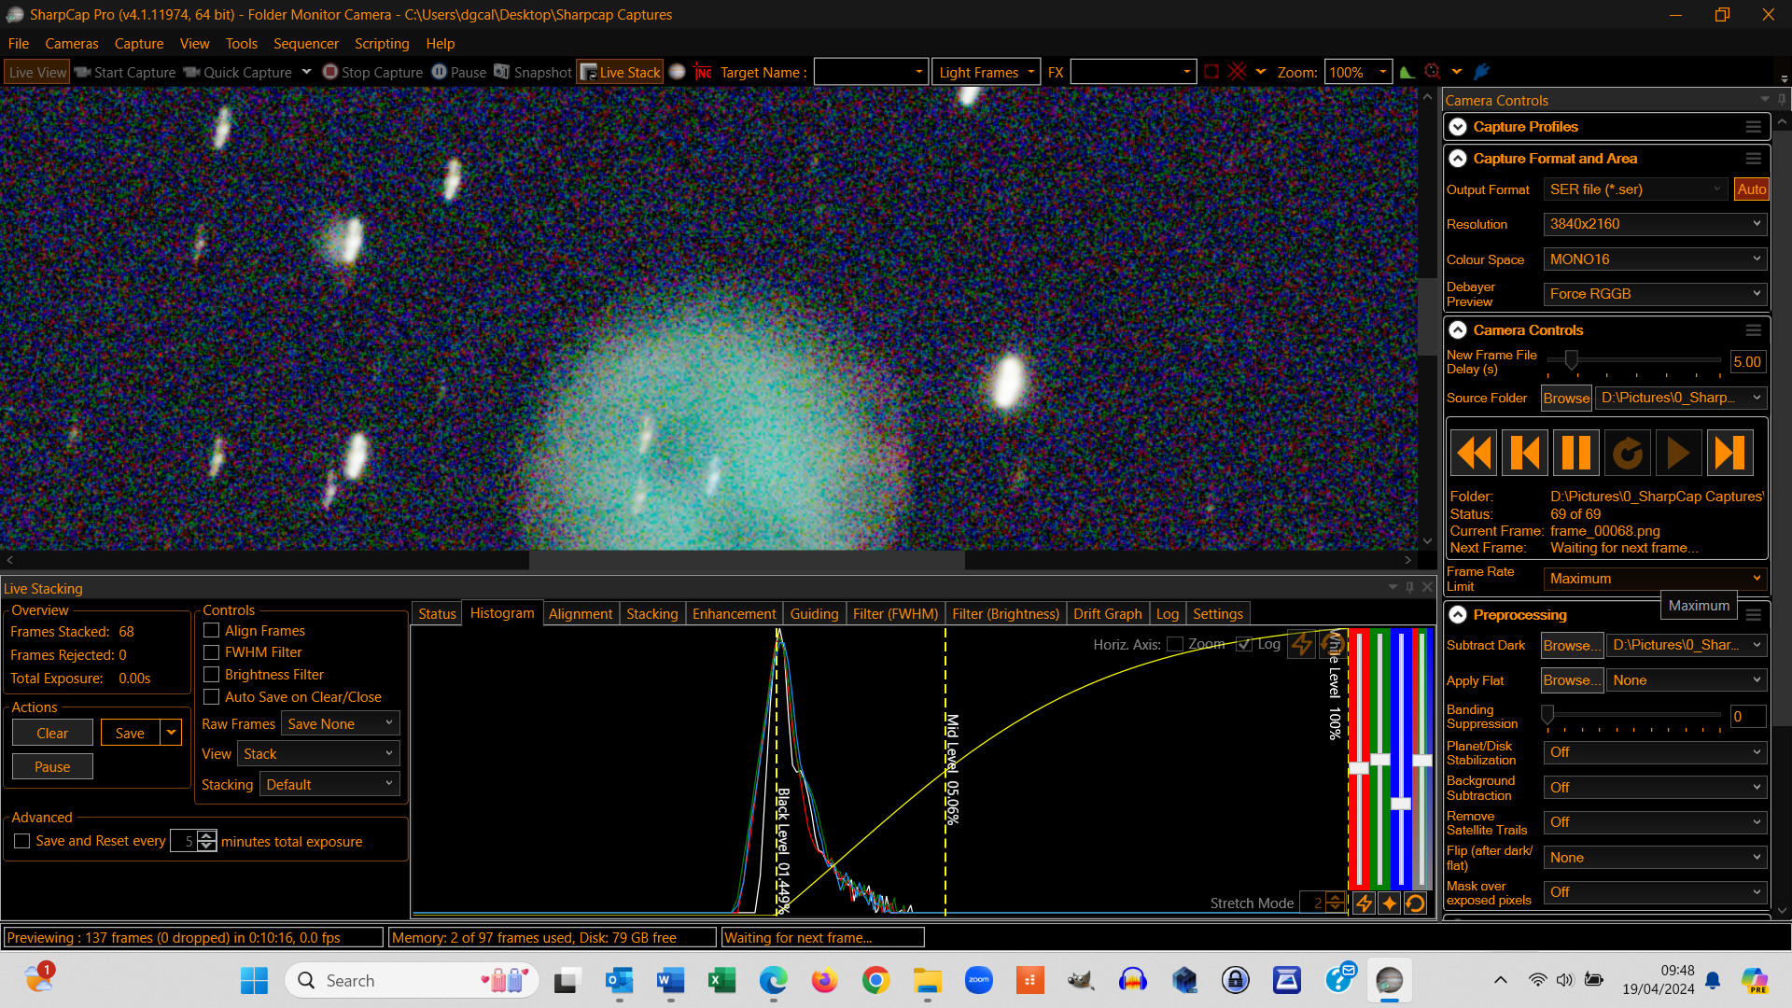
Task: Click the four-point star color balance icon
Action: (x=1390, y=903)
